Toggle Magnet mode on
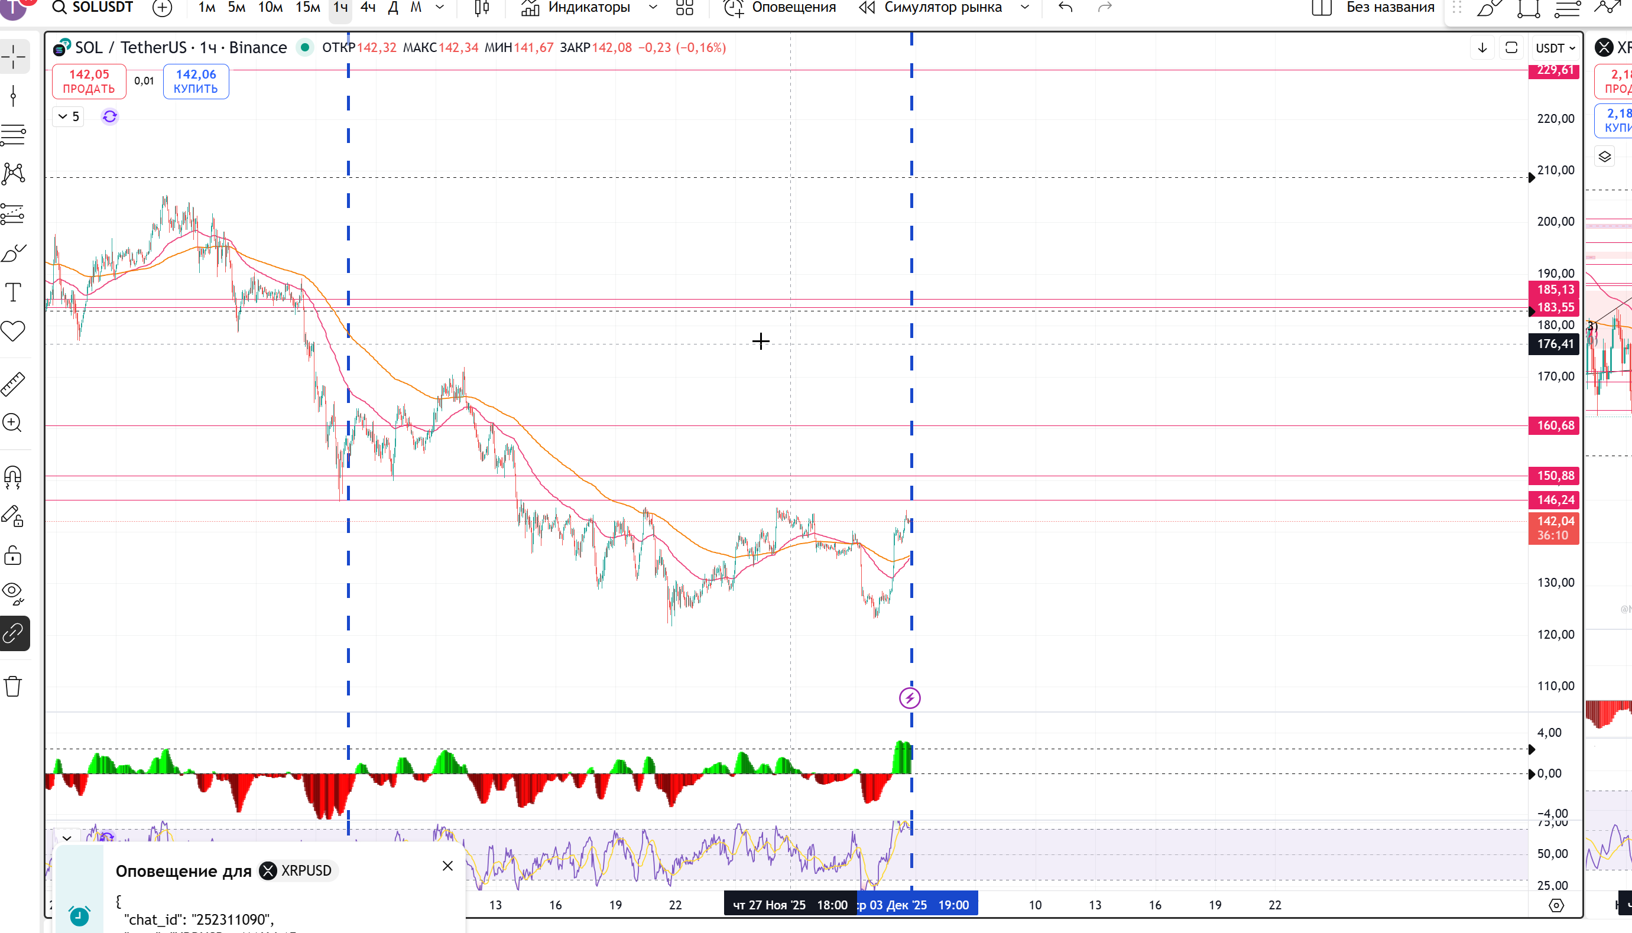This screenshot has height=933, width=1632. click(13, 477)
